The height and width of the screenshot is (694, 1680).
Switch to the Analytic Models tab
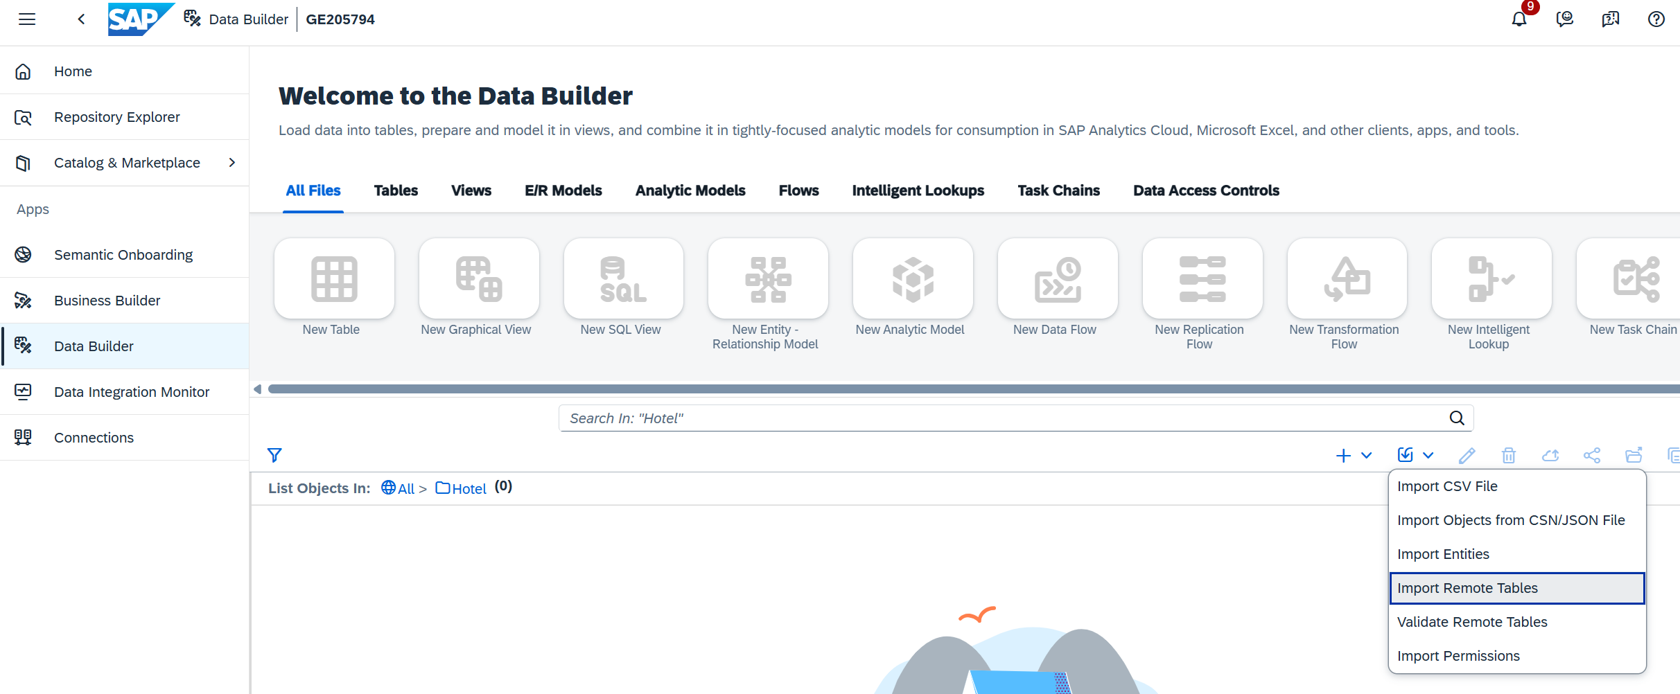point(690,190)
